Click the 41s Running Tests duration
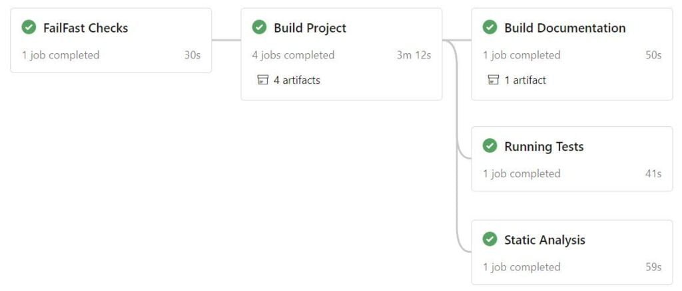682x291 pixels. pos(653,173)
